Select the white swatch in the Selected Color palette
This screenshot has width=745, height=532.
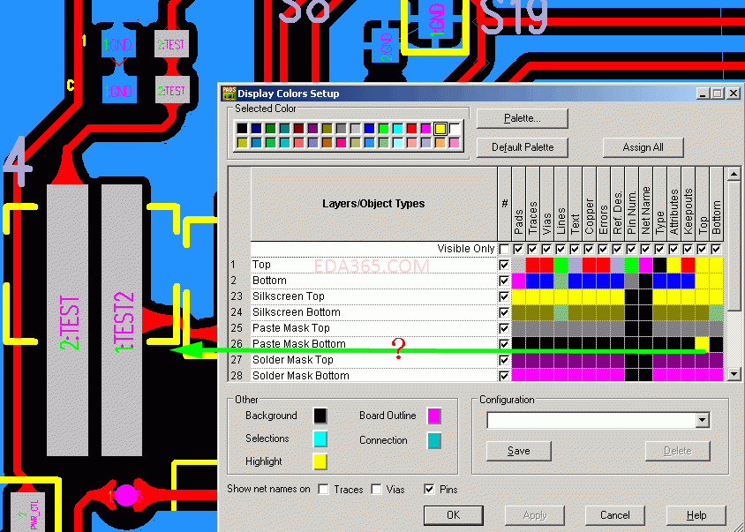[x=454, y=129]
